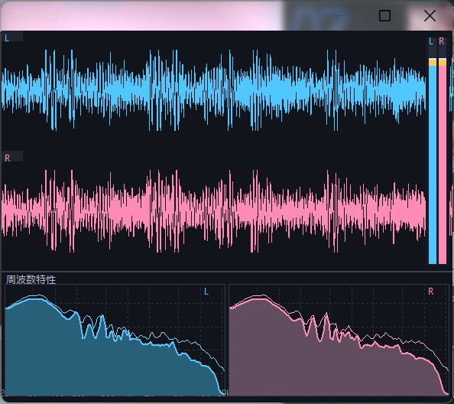The height and width of the screenshot is (404, 454).
Task: Click the divider above 周波数特性 panel
Action: [x=227, y=272]
